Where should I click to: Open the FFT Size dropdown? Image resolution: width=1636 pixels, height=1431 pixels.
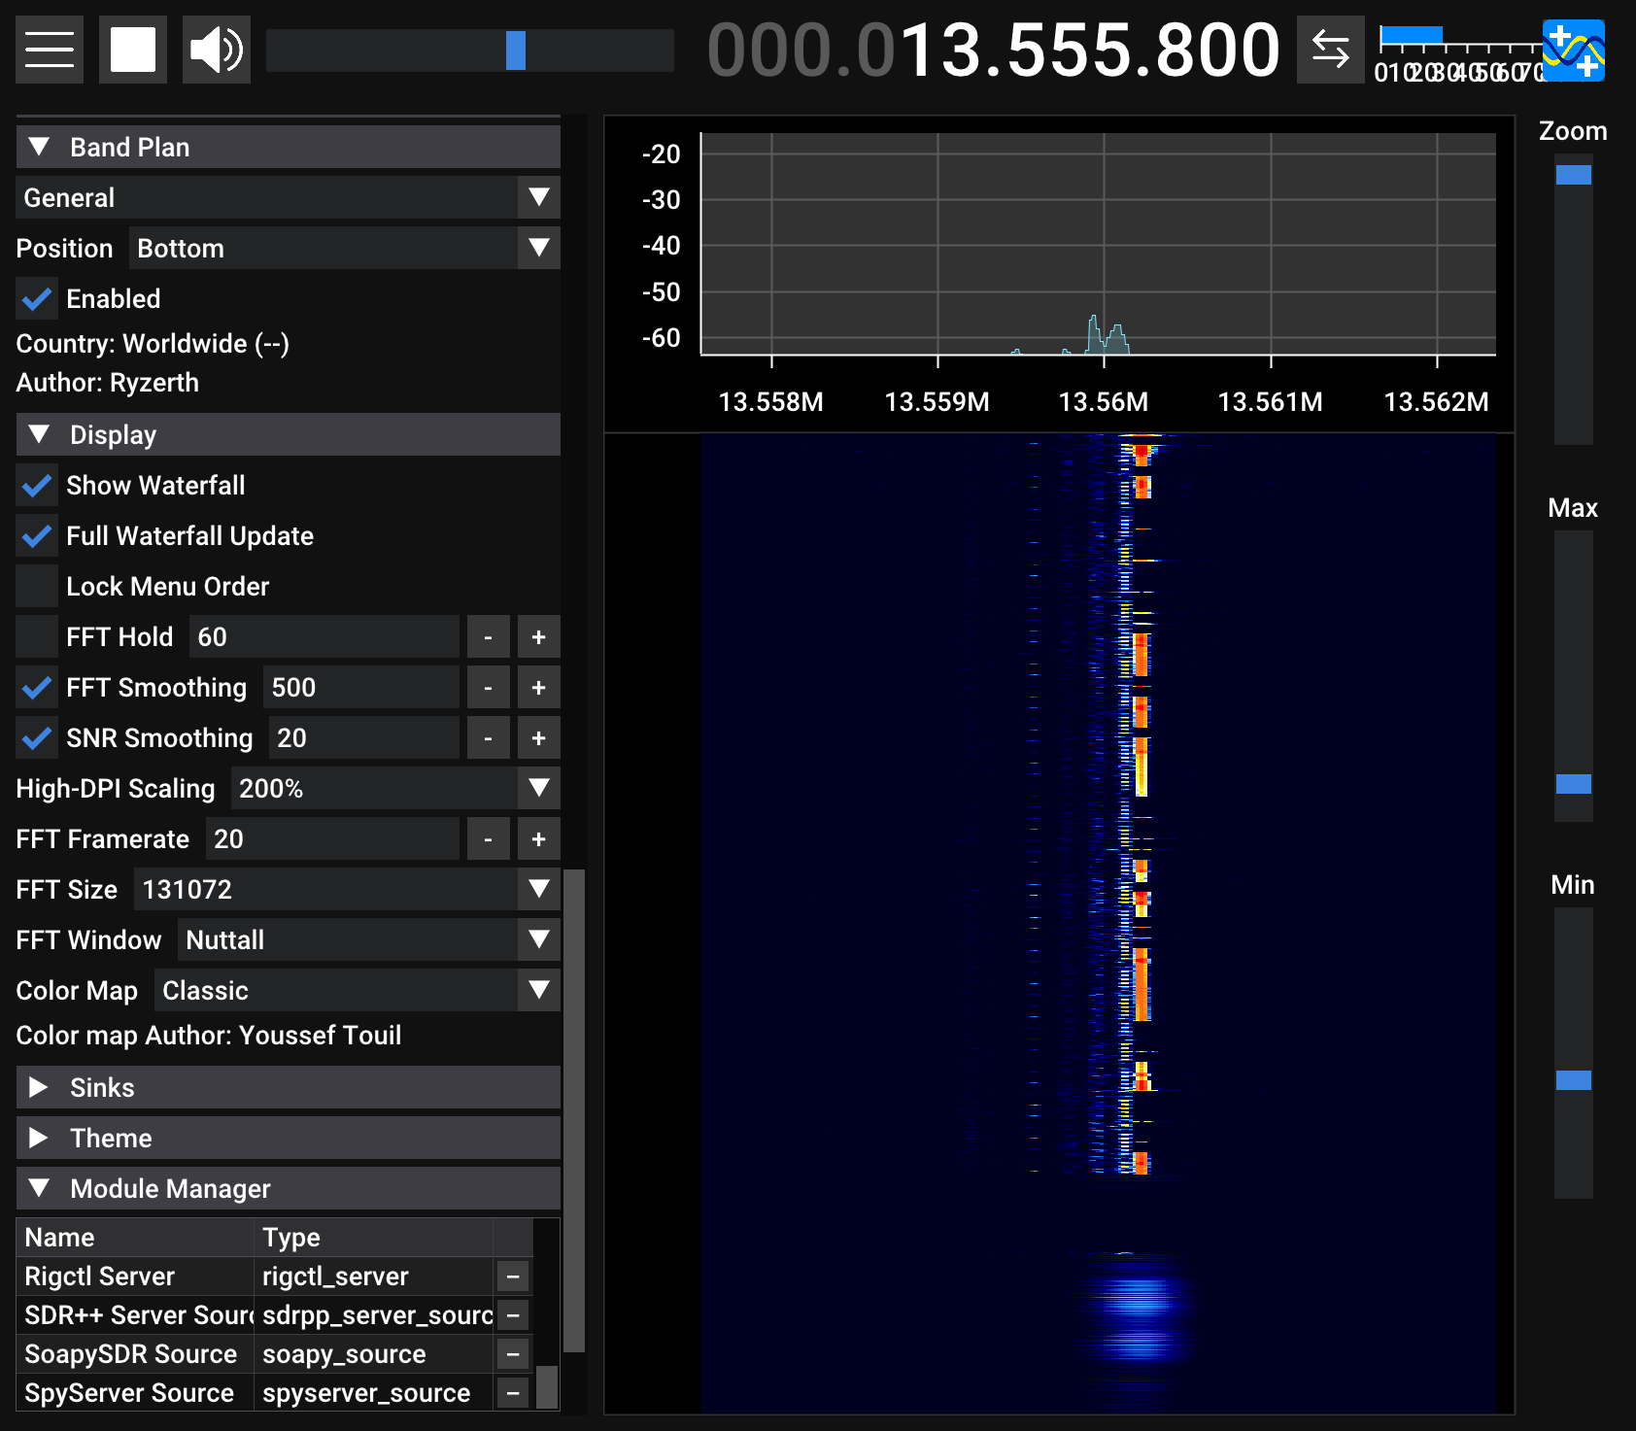coord(347,889)
